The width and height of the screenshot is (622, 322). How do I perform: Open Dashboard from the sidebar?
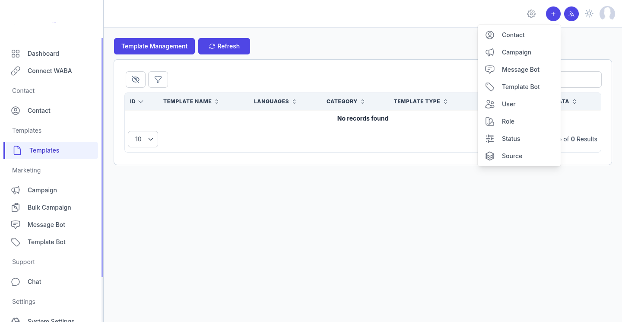tap(51, 54)
